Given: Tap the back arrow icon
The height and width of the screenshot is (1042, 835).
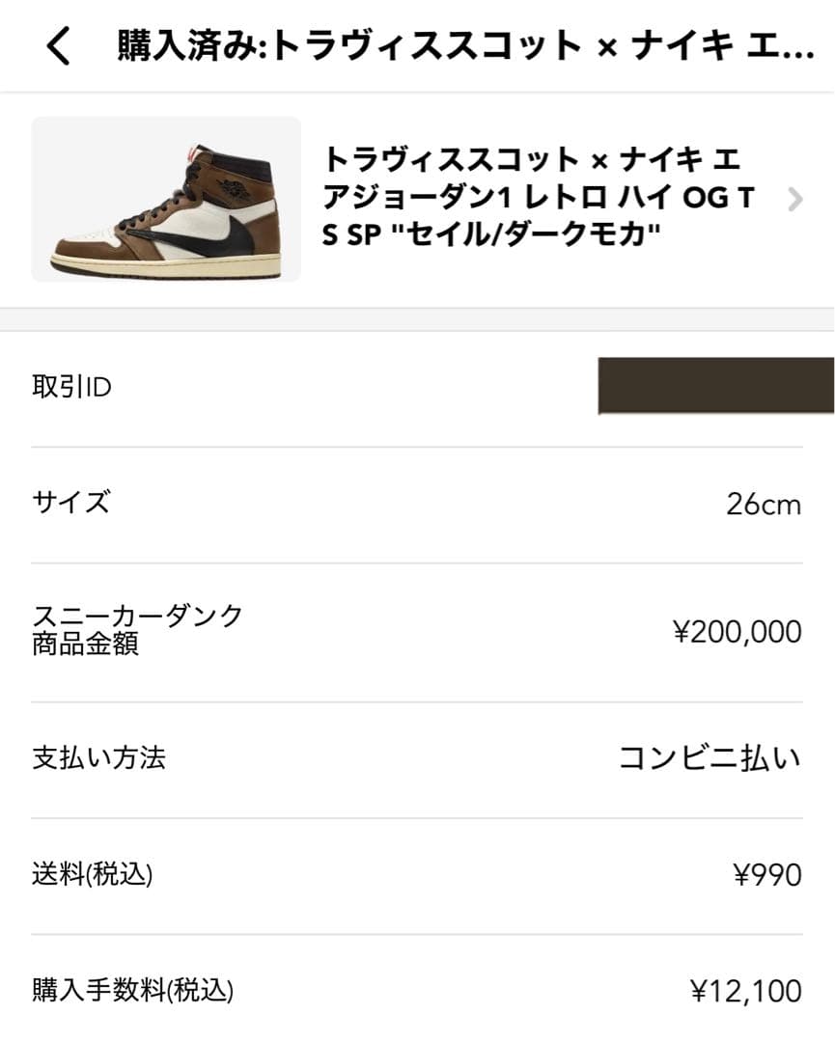Looking at the screenshot, I should pos(59,46).
